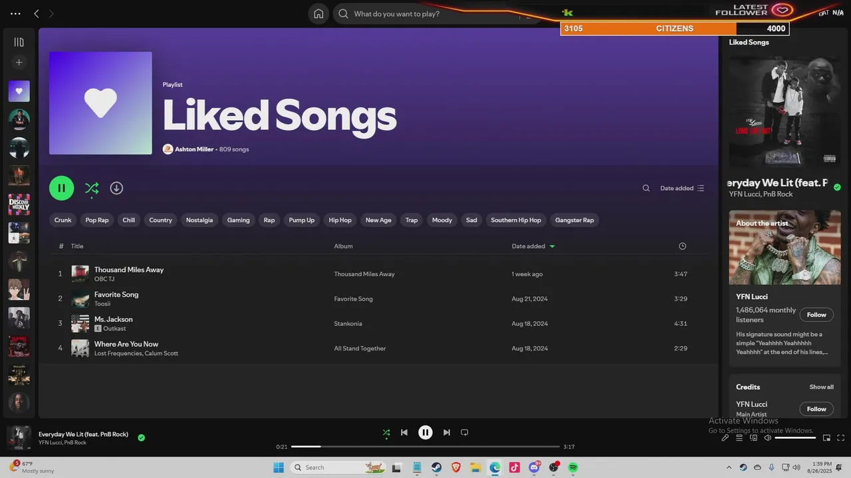This screenshot has width=851, height=478.
Task: Toggle shuffle for Liked Songs playlist header
Action: (92, 189)
